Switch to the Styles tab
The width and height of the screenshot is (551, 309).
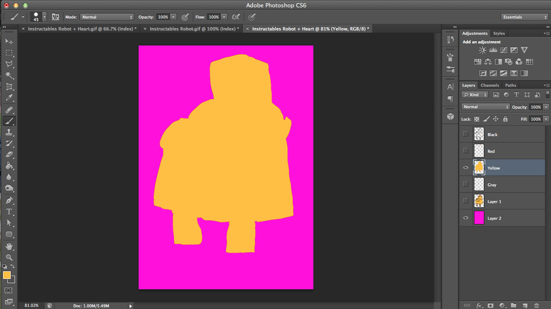click(x=499, y=33)
